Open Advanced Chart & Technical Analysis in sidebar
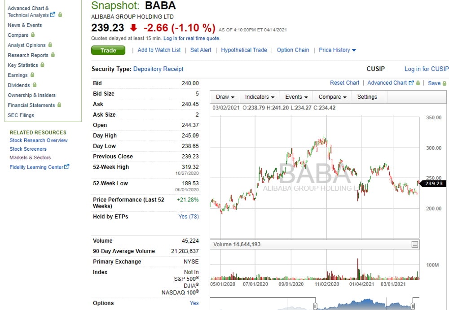449x310 pixels. click(x=28, y=12)
